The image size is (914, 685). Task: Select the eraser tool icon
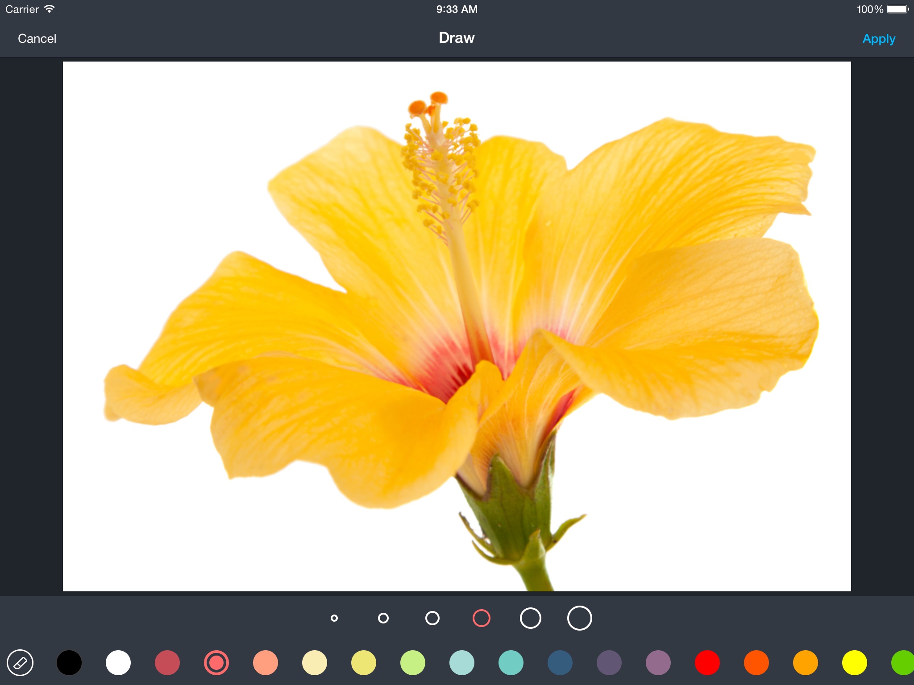click(20, 663)
